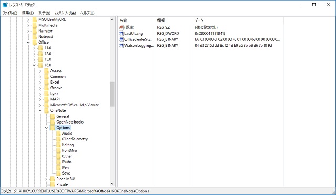
Task: Click the tree scrollbar up arrow
Action: point(112,19)
